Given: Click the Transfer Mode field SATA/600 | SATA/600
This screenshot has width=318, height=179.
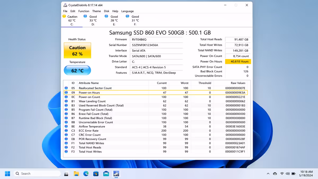Looking at the screenshot, I should [x=157, y=56].
